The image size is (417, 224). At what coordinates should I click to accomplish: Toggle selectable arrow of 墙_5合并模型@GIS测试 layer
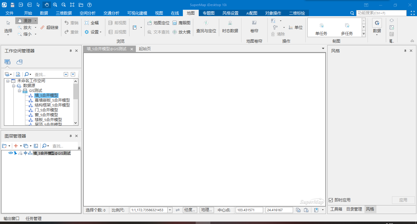[x=15, y=153]
